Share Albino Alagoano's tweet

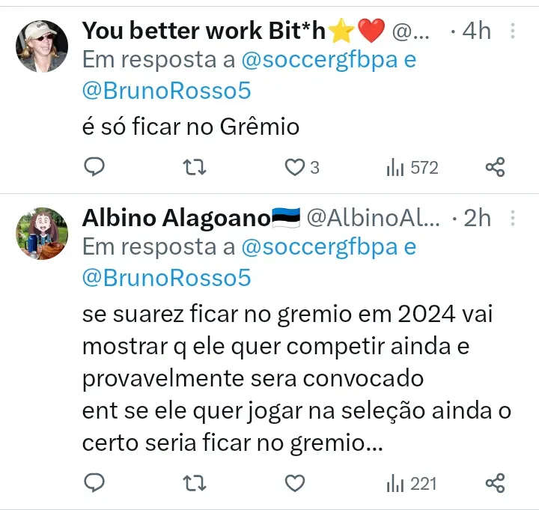(495, 483)
